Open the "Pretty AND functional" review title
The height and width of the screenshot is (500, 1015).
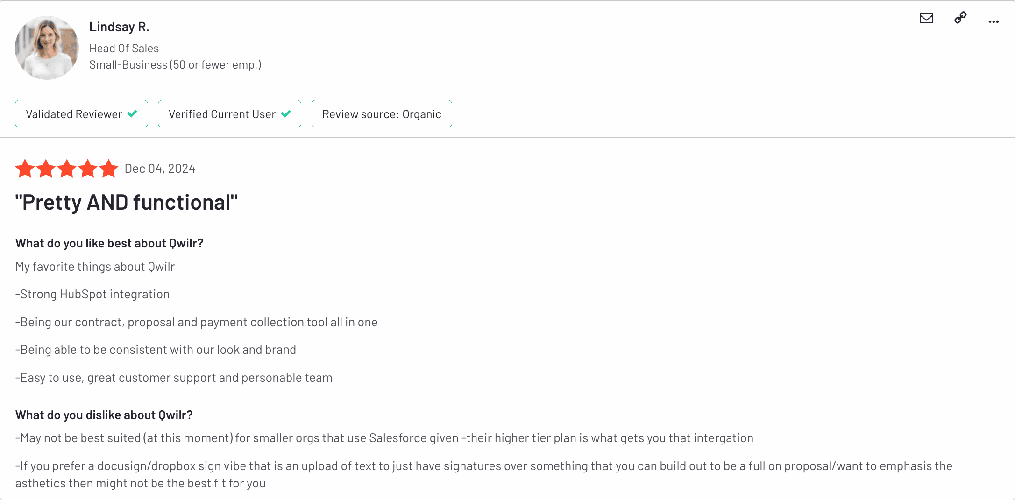(127, 203)
